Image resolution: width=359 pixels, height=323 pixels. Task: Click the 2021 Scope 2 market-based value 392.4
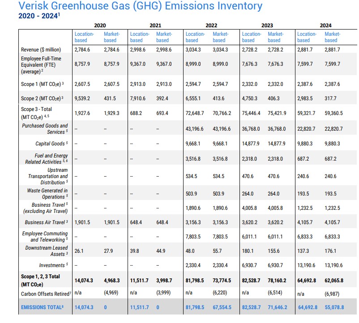tap(164, 98)
